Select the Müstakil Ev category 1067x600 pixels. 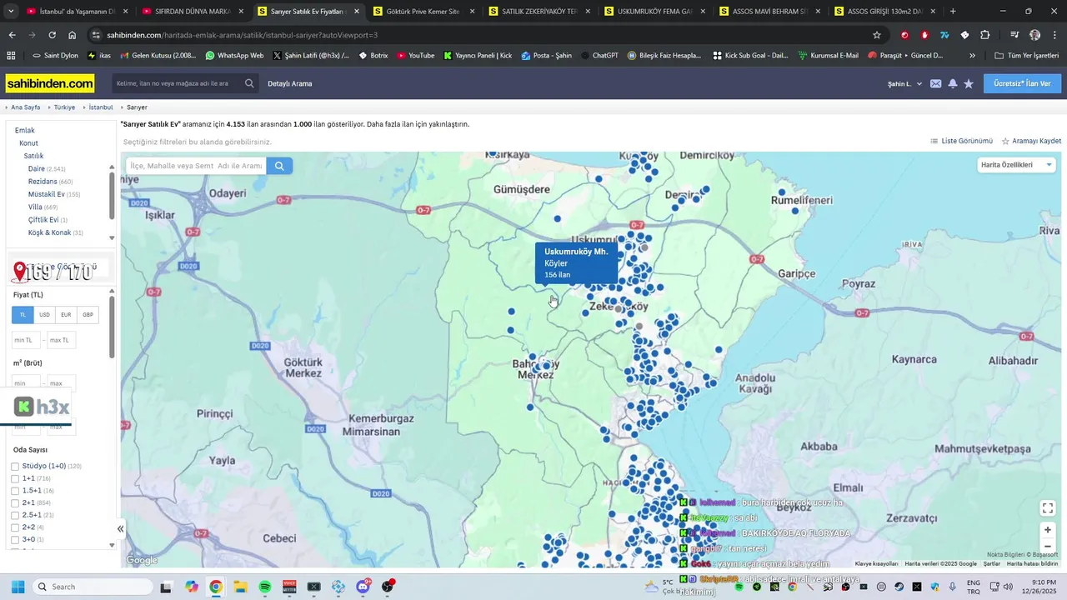click(47, 194)
